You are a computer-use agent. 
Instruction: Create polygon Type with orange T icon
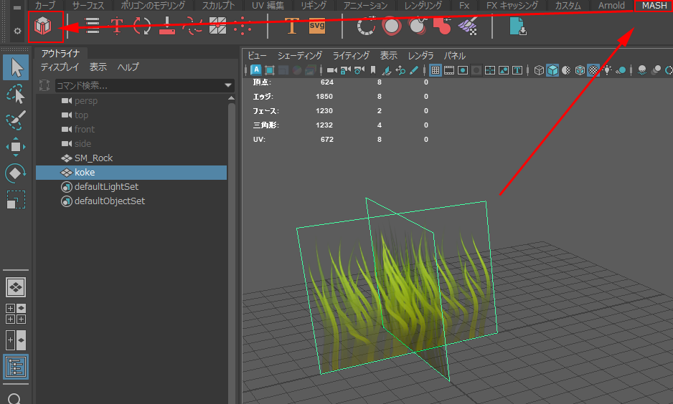tap(291, 26)
